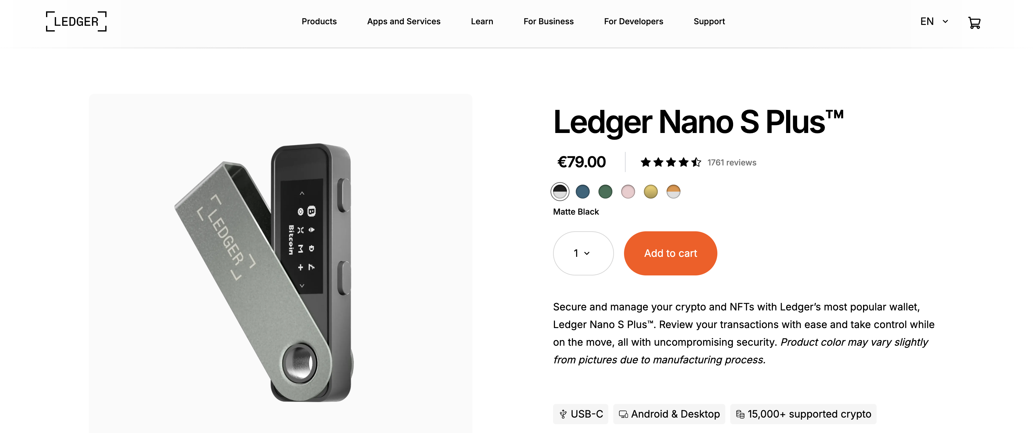Pick the gold color swatch

651,192
